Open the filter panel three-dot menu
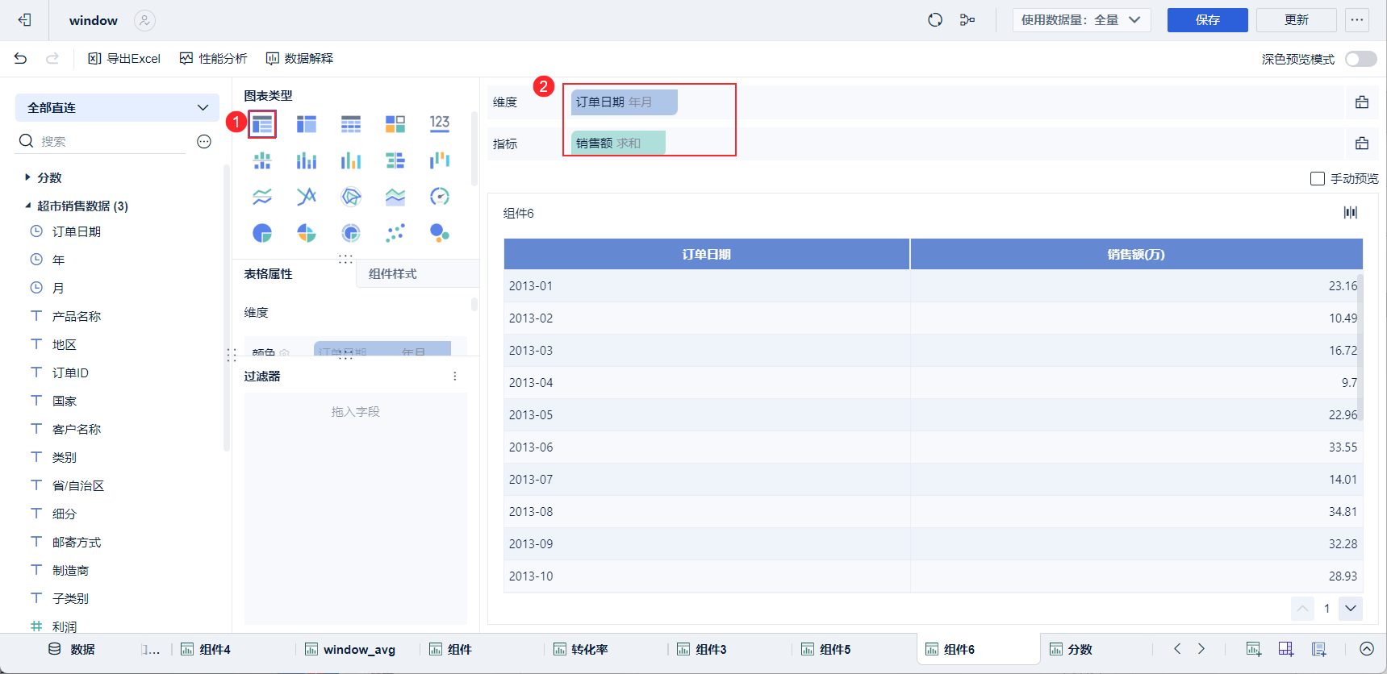This screenshot has width=1387, height=674. pyautogui.click(x=455, y=377)
